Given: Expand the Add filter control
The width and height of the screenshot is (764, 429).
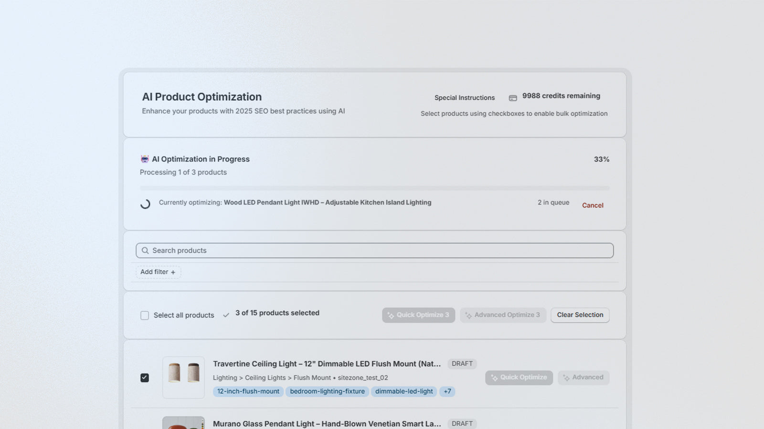Looking at the screenshot, I should click(158, 272).
